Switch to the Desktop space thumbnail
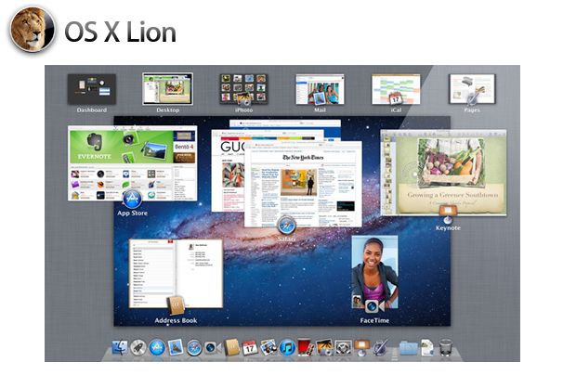 167,89
